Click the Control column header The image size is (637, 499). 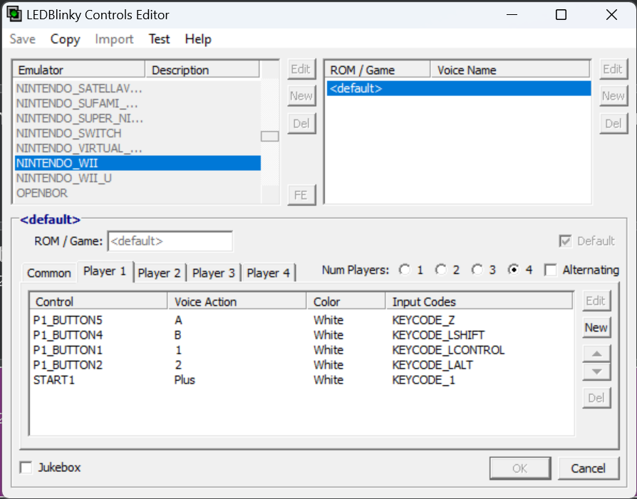click(99, 302)
